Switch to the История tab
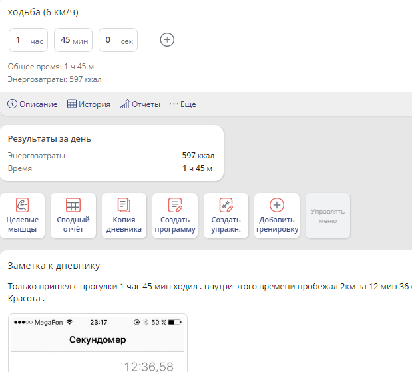Image resolution: width=412 pixels, height=372 pixels. 95,104
